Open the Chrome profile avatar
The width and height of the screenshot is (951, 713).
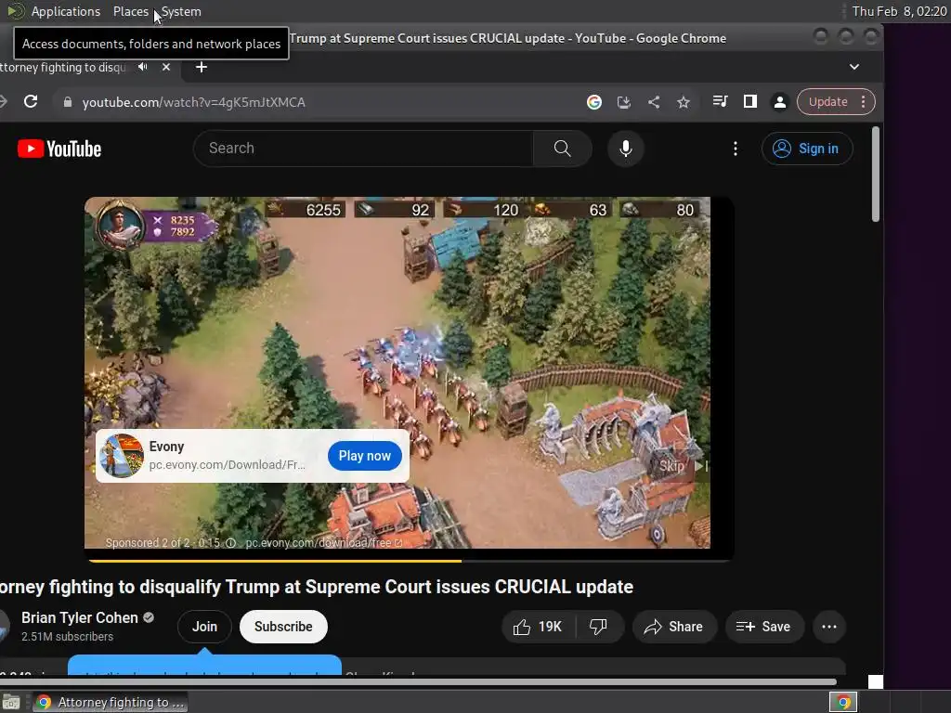(x=780, y=102)
